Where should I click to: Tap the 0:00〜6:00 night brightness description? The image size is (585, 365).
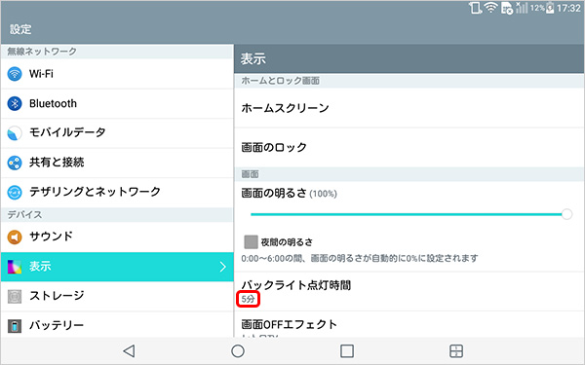click(359, 258)
